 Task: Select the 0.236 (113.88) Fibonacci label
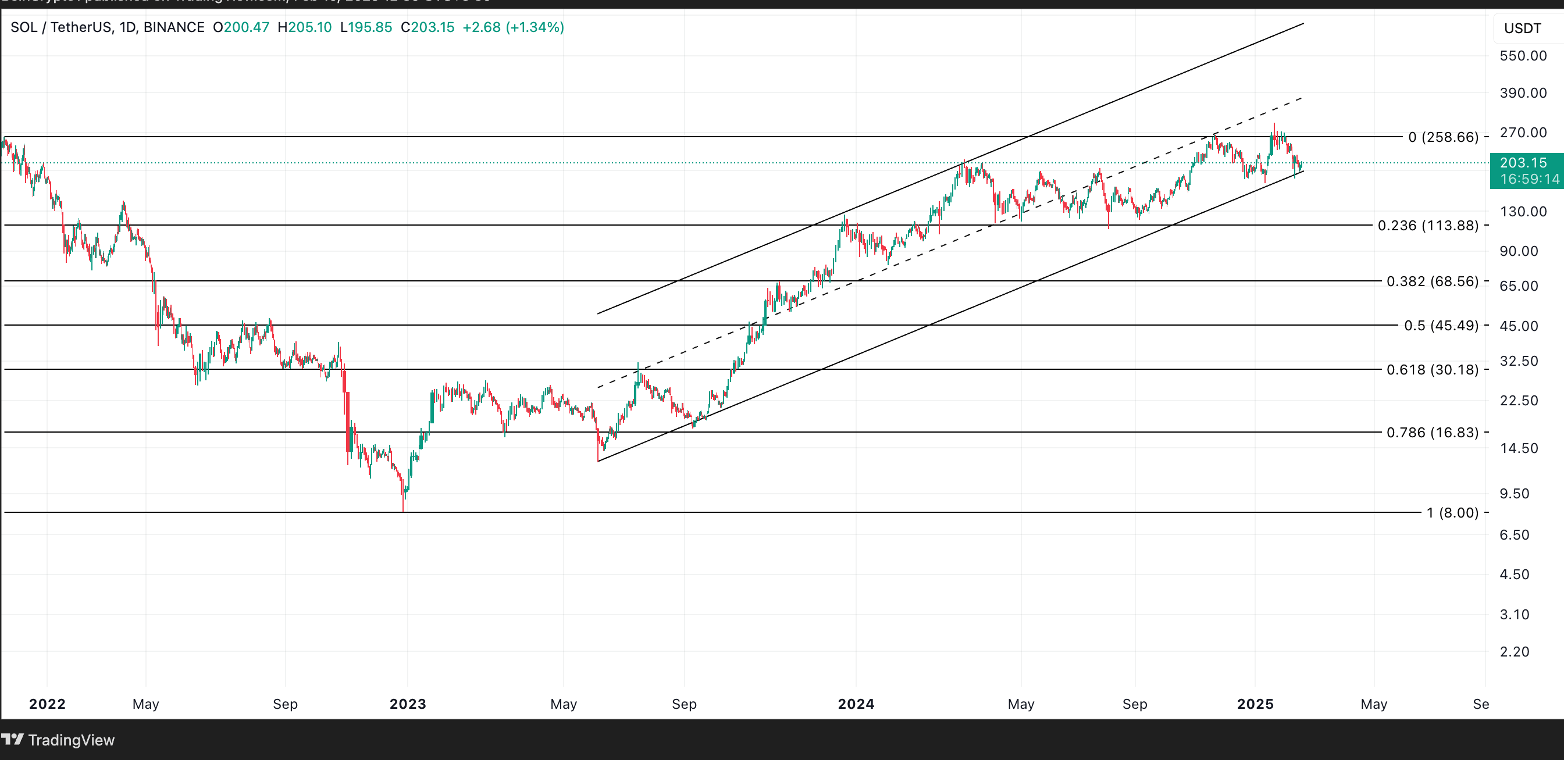(x=1428, y=226)
